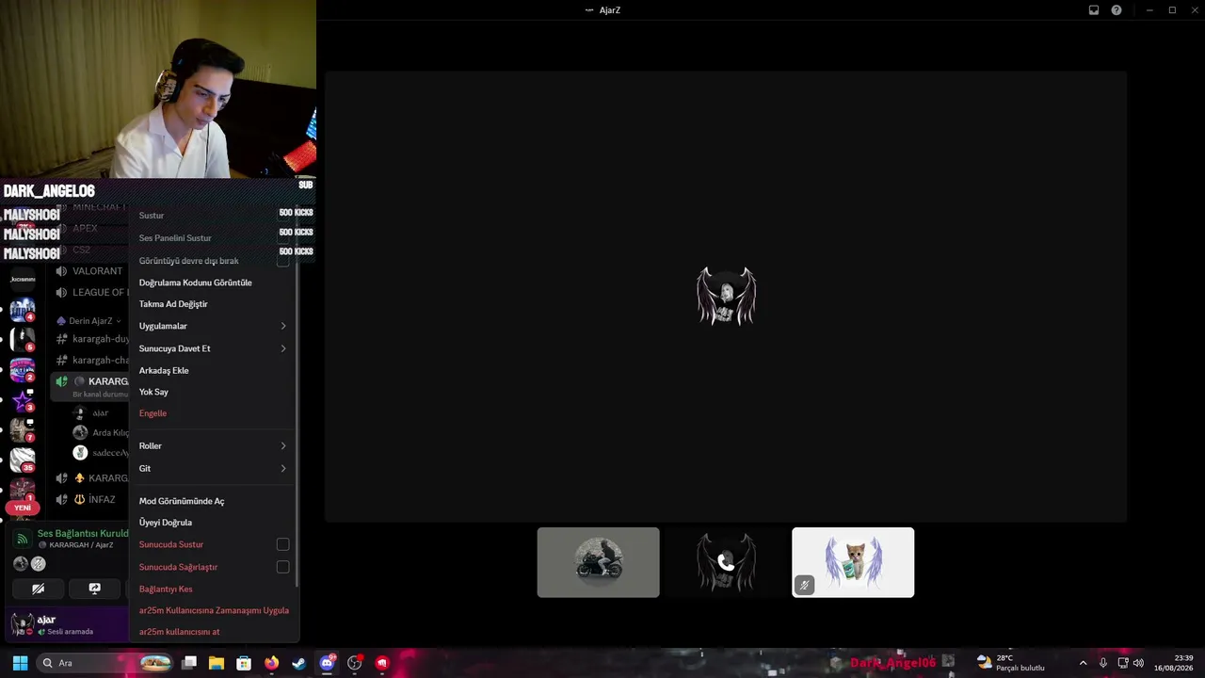
Task: Click the VALORANT voice channel speaker icon
Action: 61,271
